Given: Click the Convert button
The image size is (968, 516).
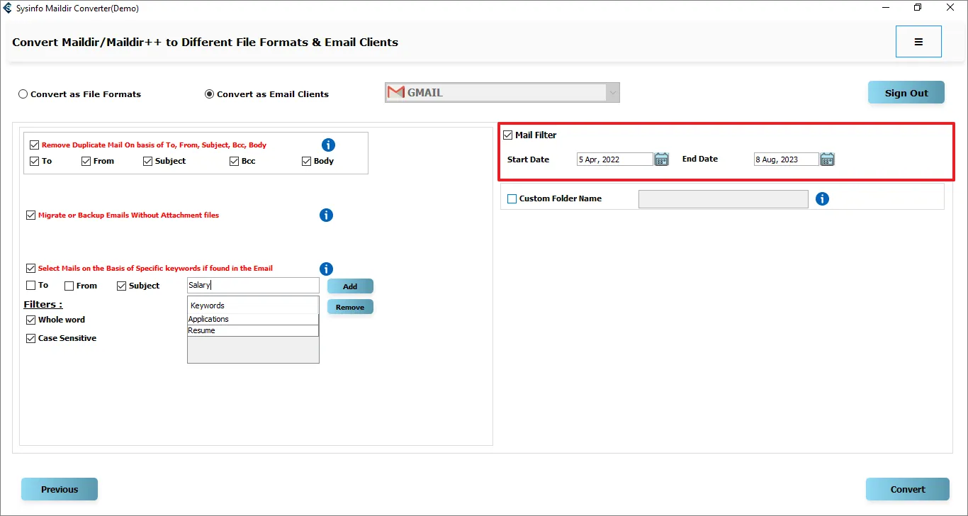Looking at the screenshot, I should (x=907, y=489).
